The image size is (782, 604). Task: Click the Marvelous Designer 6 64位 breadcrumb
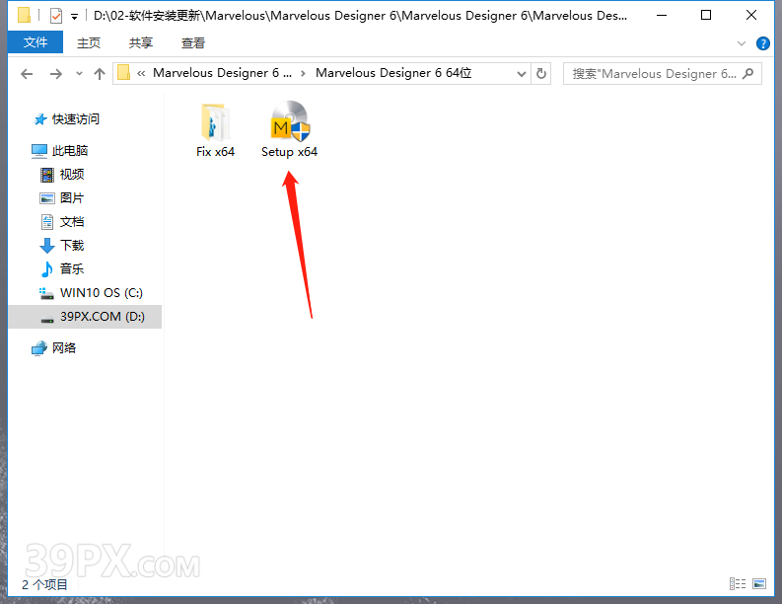point(393,73)
